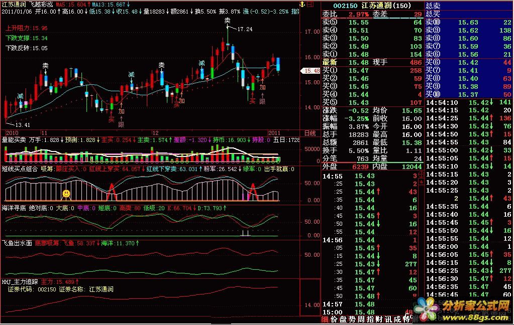Click the 13.41 low price label
The width and height of the screenshot is (514, 325).
[x=23, y=125]
